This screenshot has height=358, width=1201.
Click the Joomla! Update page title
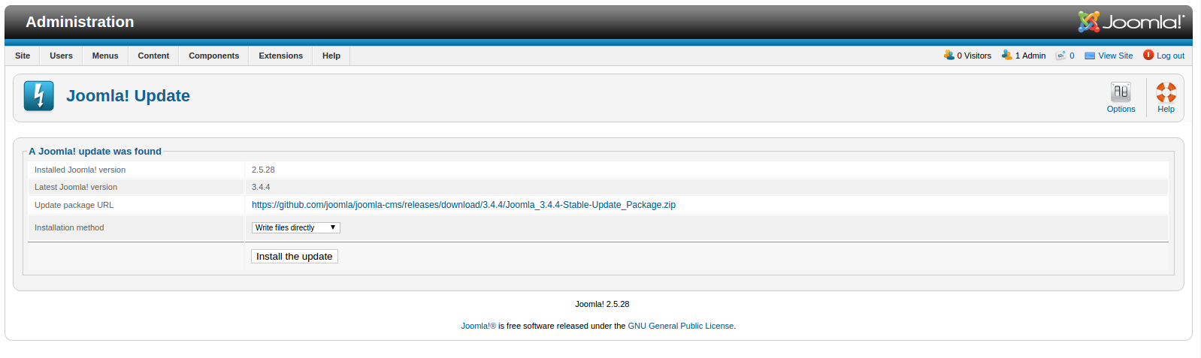pyautogui.click(x=128, y=96)
